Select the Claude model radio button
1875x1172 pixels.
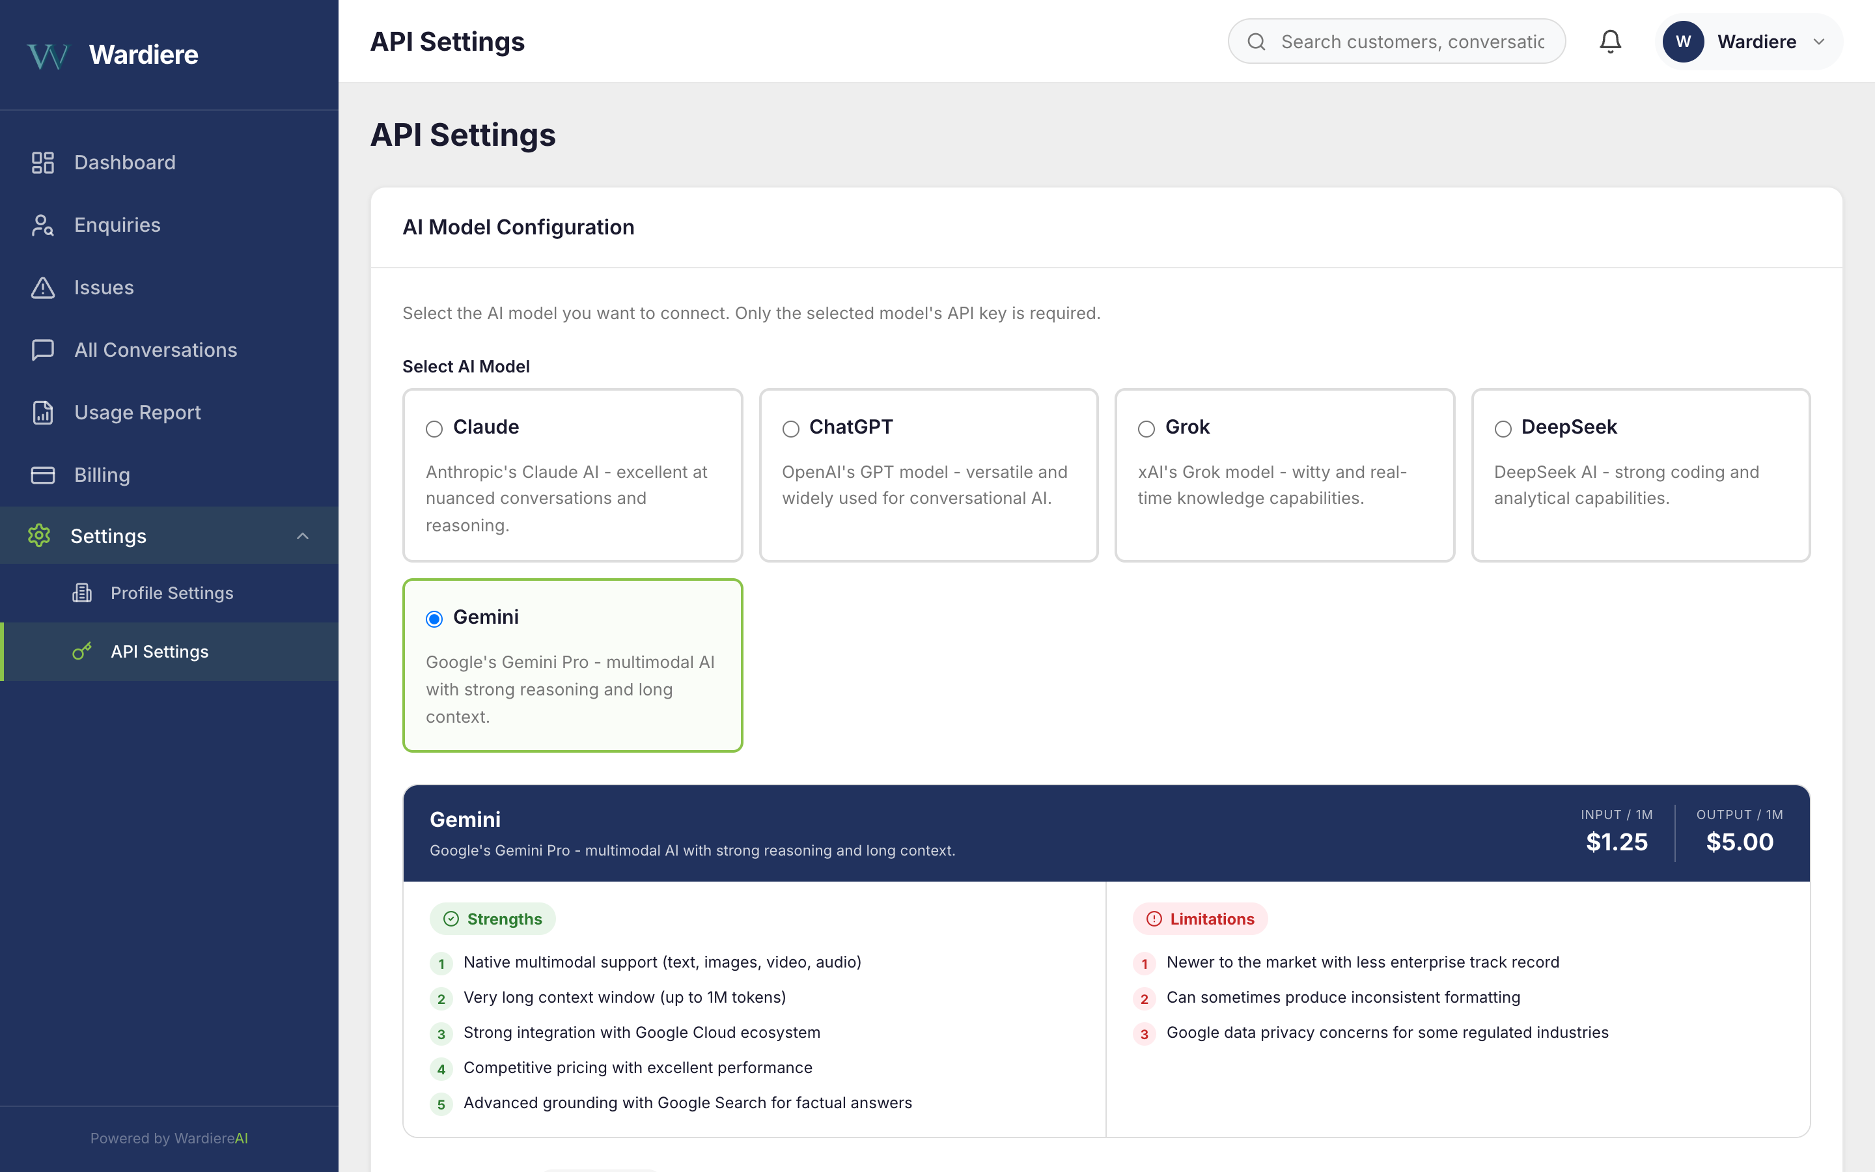[435, 428]
